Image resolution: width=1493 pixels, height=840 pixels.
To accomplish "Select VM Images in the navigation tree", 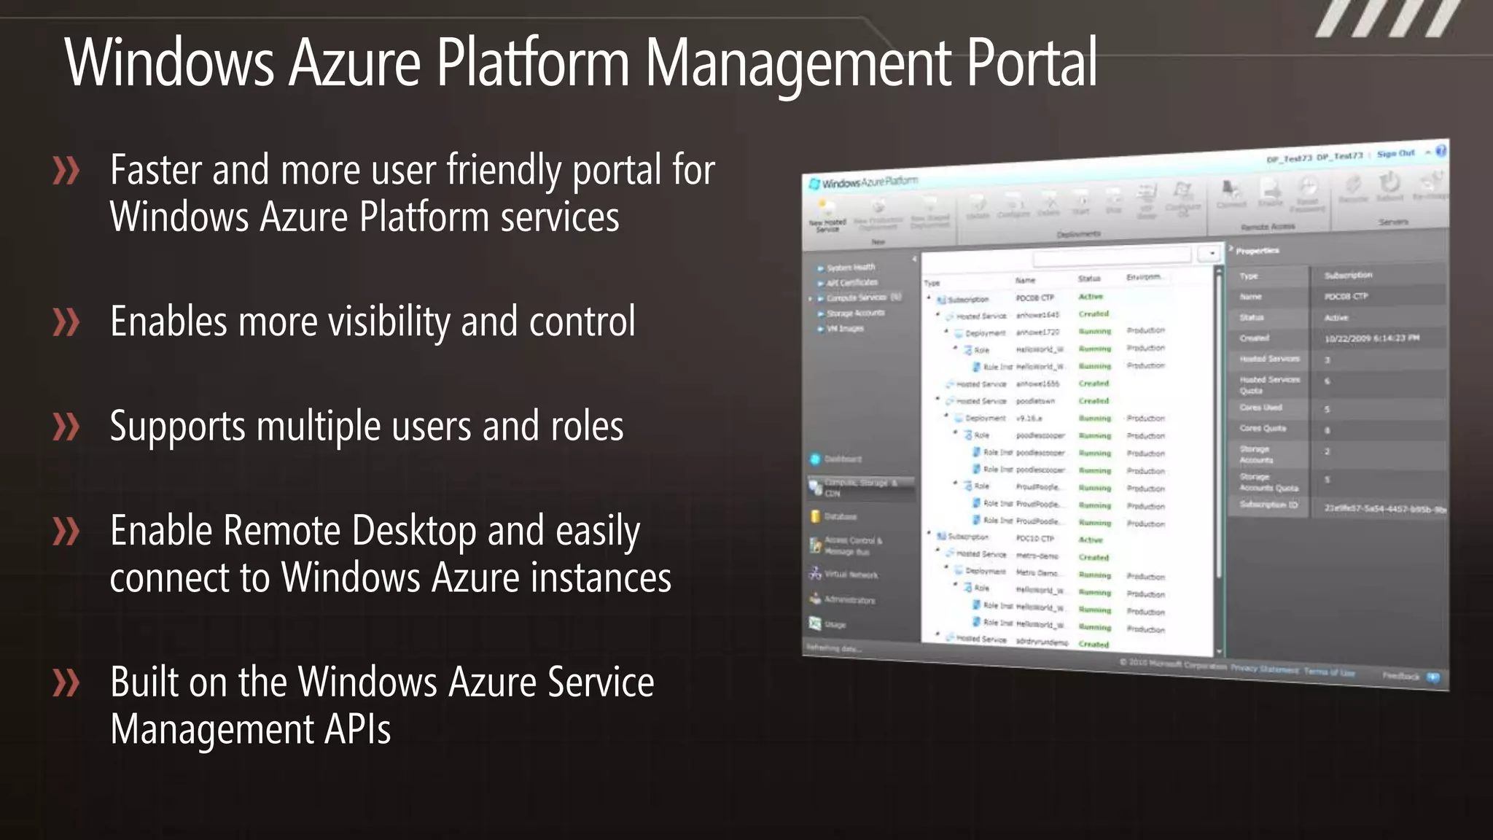I will (841, 328).
